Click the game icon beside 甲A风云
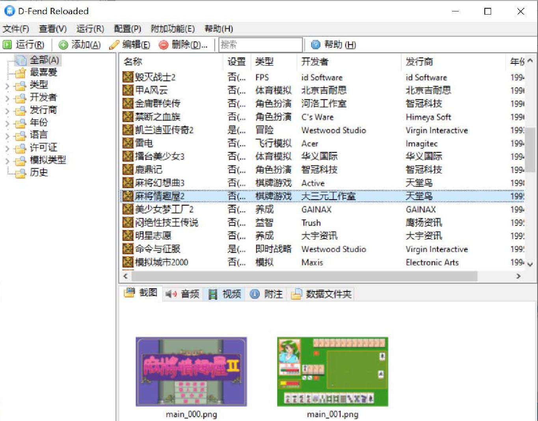The width and height of the screenshot is (538, 421). 128,90
